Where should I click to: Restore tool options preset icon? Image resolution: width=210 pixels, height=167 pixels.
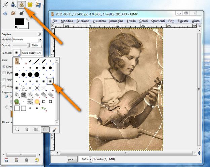[x=16, y=160]
